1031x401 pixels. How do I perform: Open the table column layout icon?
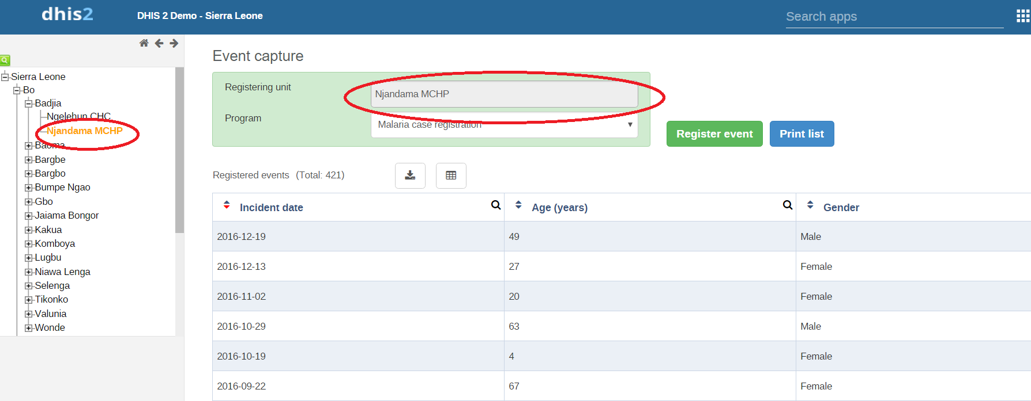[x=451, y=175]
